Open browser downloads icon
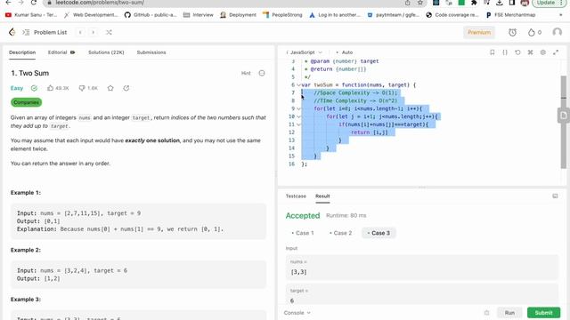This screenshot has height=320, width=570. pos(499,3)
